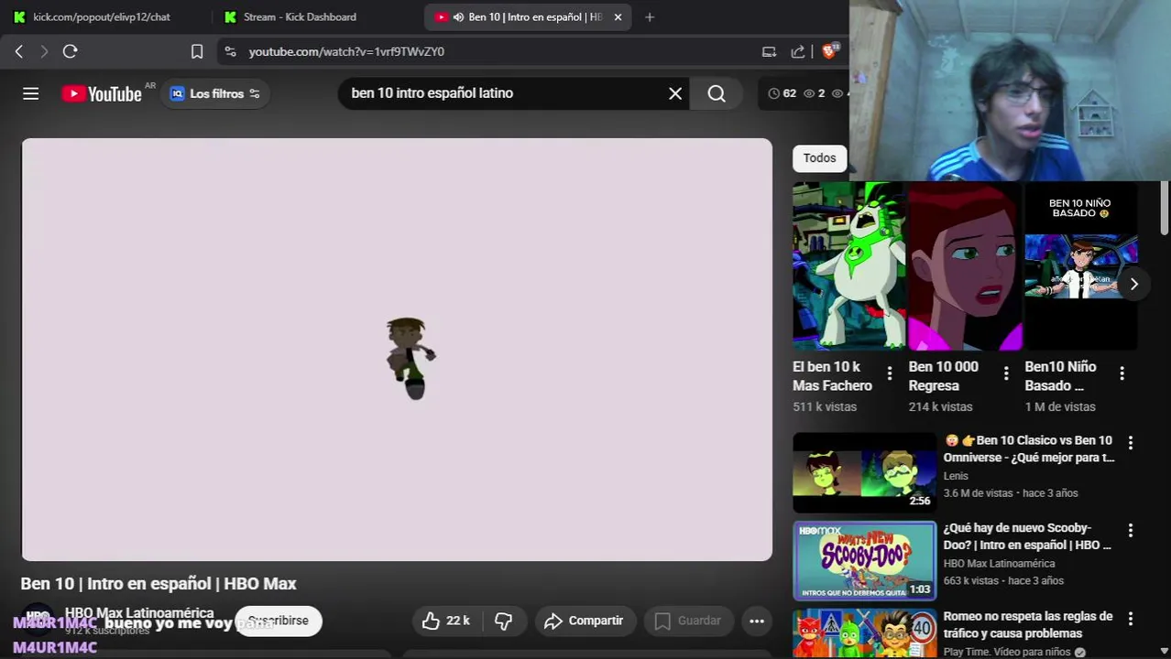Image resolution: width=1171 pixels, height=659 pixels.
Task: Open options for the Scooby-Doo intro video
Action: click(x=1130, y=530)
